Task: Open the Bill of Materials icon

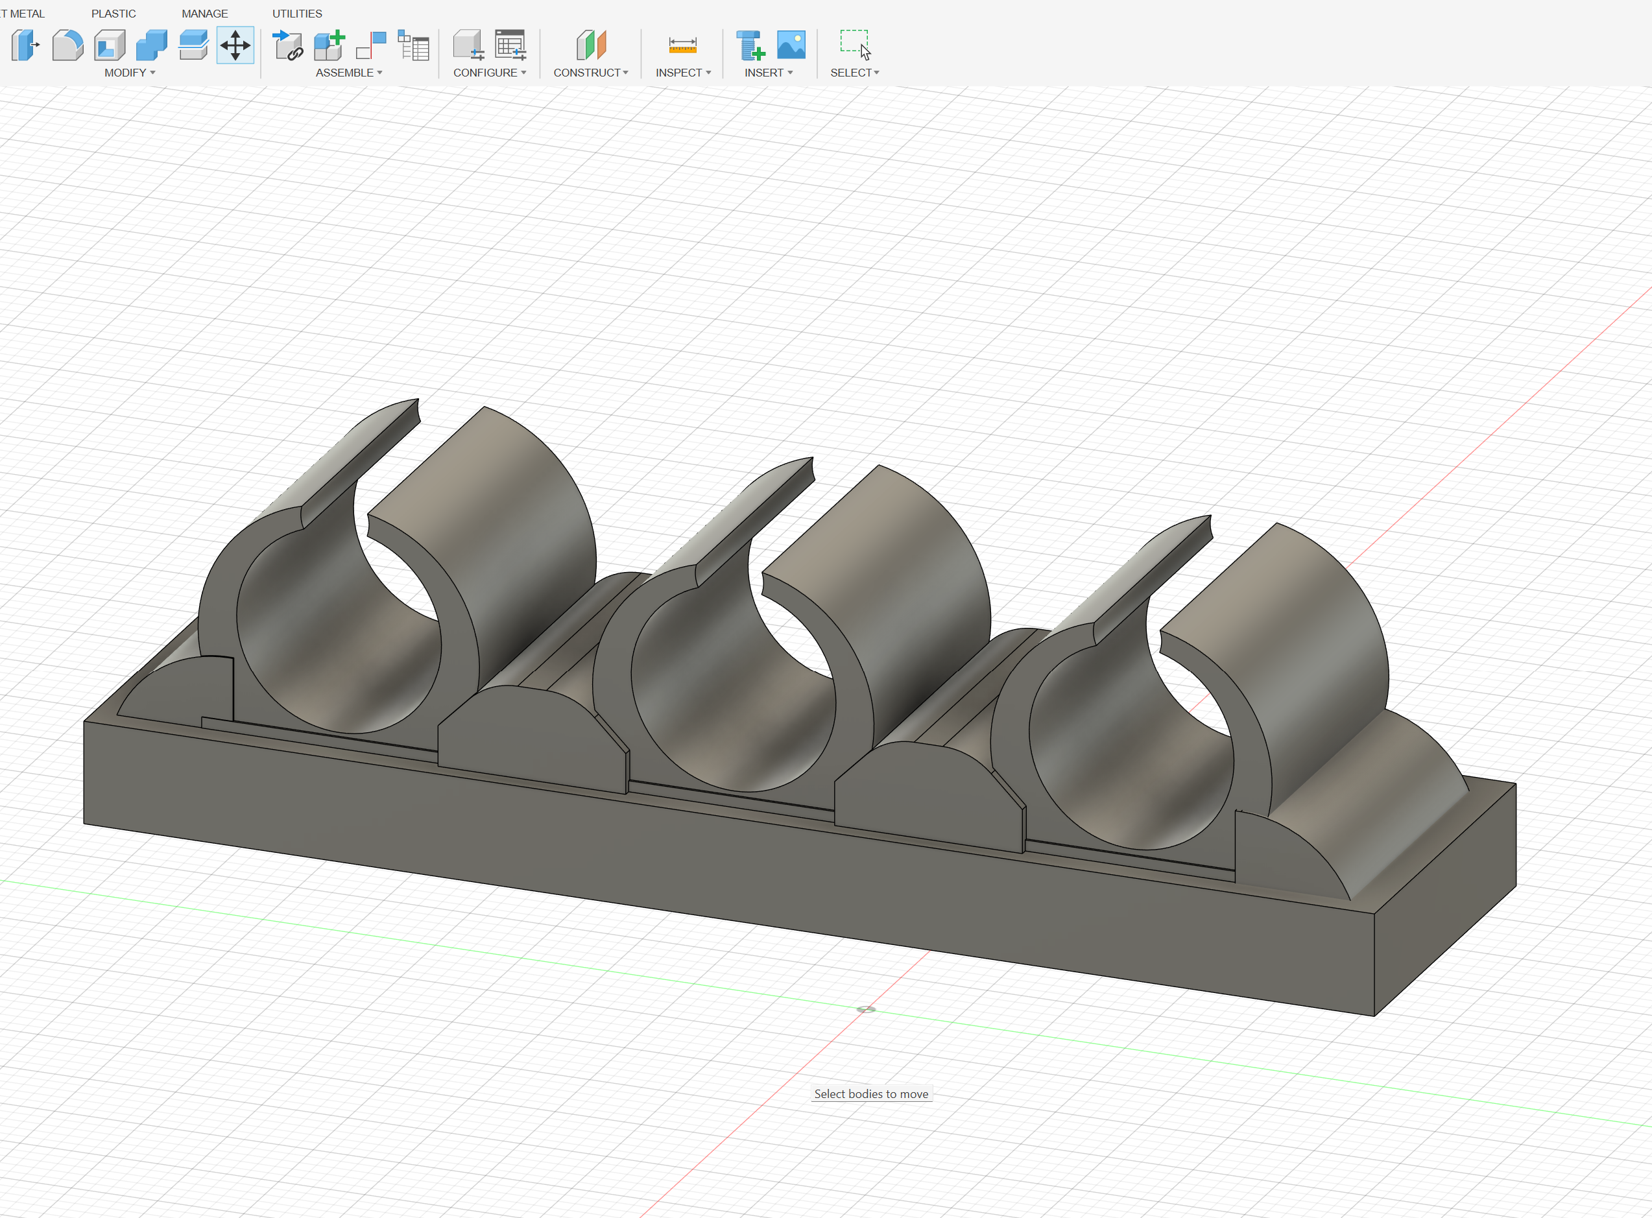Action: click(414, 45)
